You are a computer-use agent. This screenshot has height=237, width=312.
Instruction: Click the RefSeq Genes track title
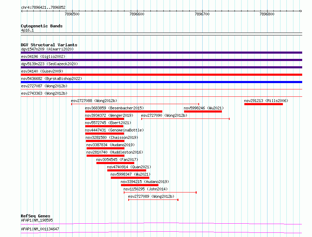tap(36, 216)
